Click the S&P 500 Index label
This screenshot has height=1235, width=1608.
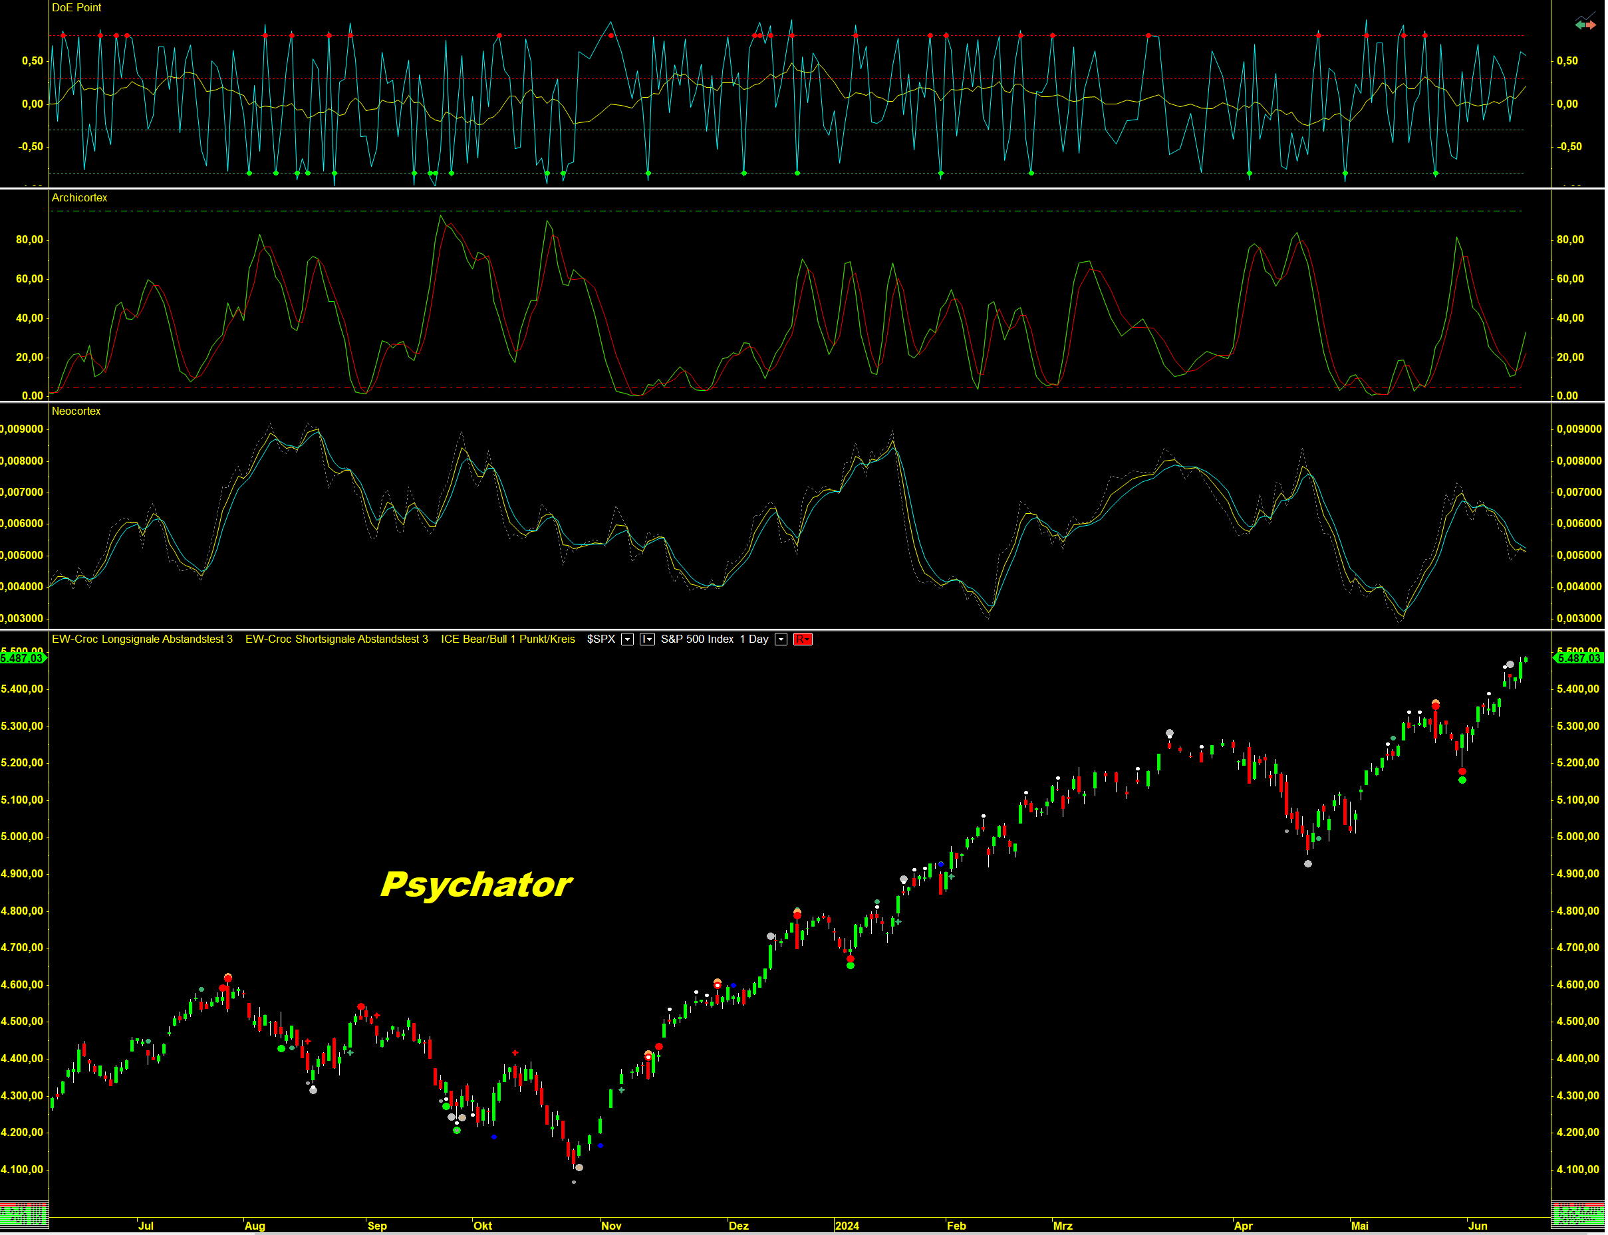coord(697,639)
